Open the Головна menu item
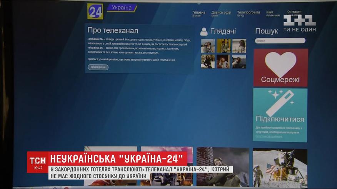 coord(199,13)
